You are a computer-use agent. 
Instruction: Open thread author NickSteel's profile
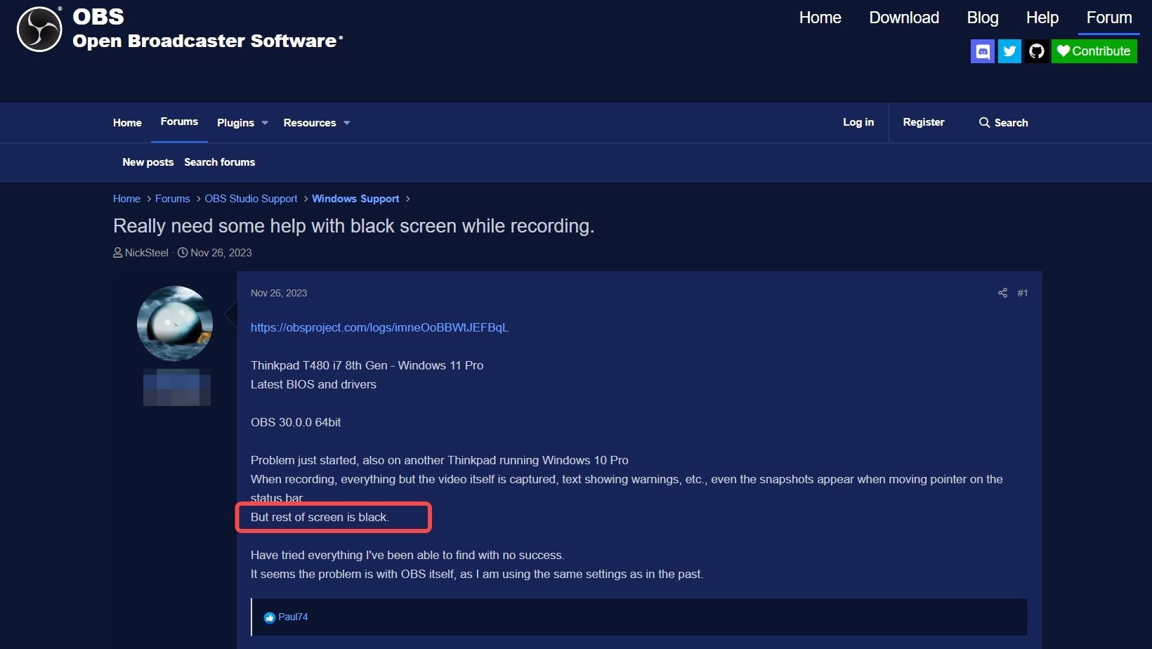pyautogui.click(x=147, y=253)
